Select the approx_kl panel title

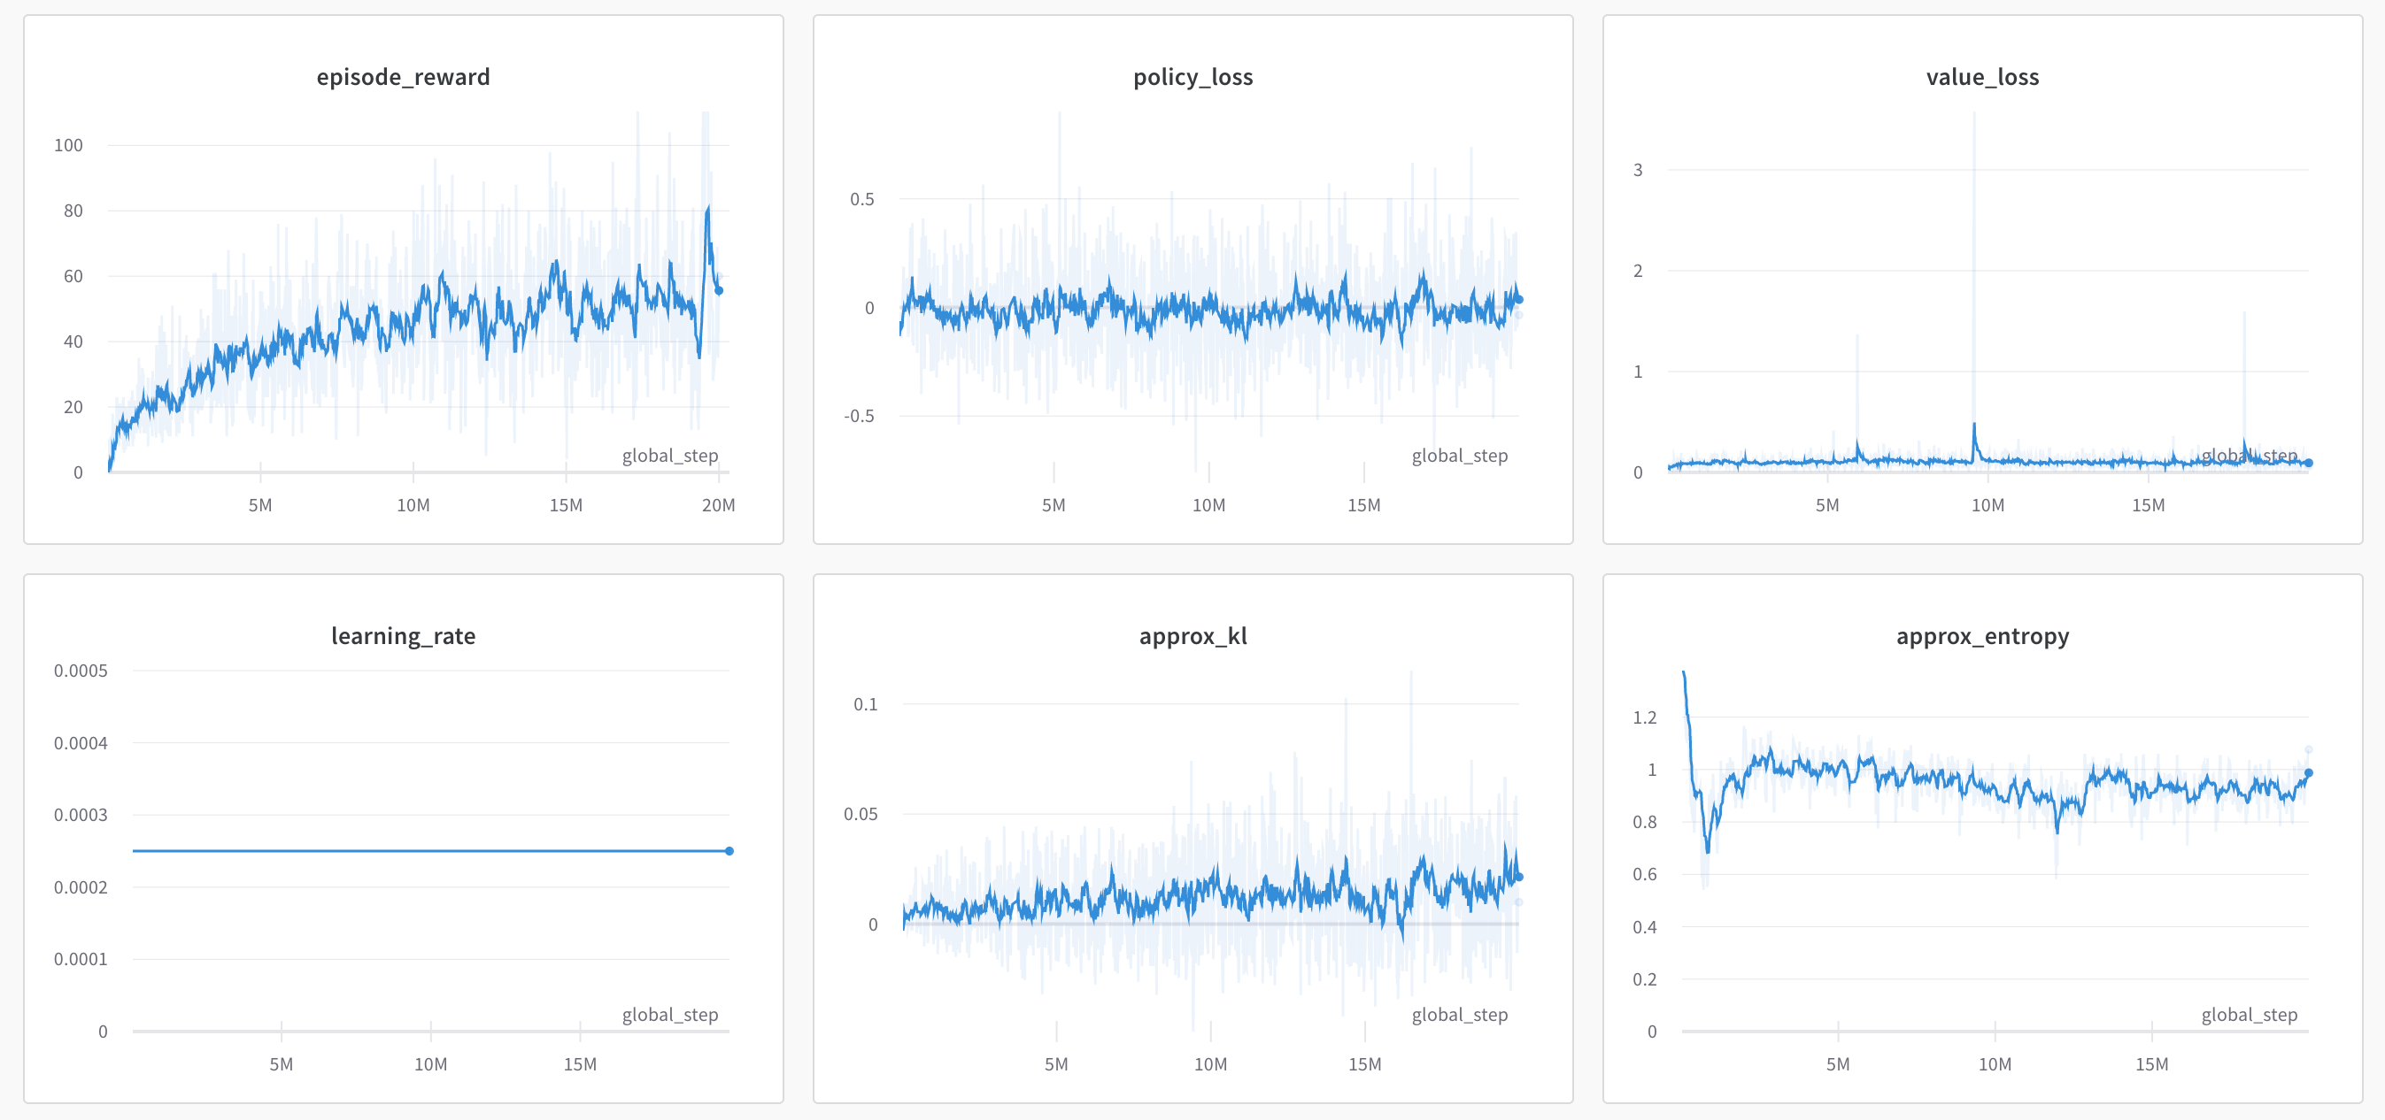pos(1192,636)
